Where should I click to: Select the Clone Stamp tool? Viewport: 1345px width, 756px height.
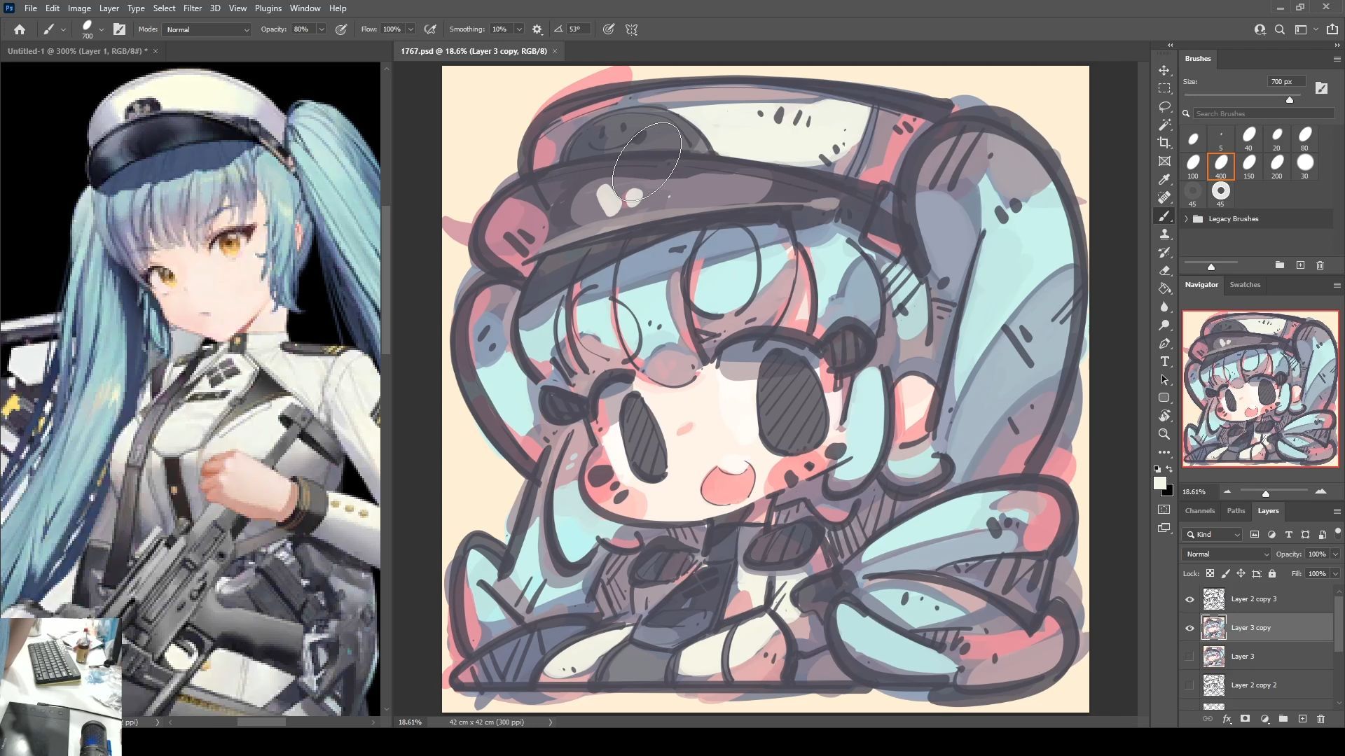coord(1164,234)
